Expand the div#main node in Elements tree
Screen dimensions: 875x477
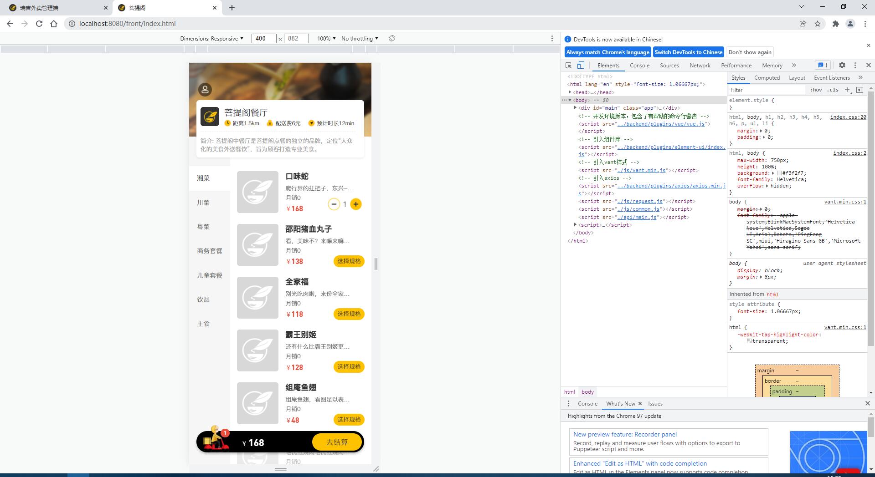pyautogui.click(x=575, y=108)
